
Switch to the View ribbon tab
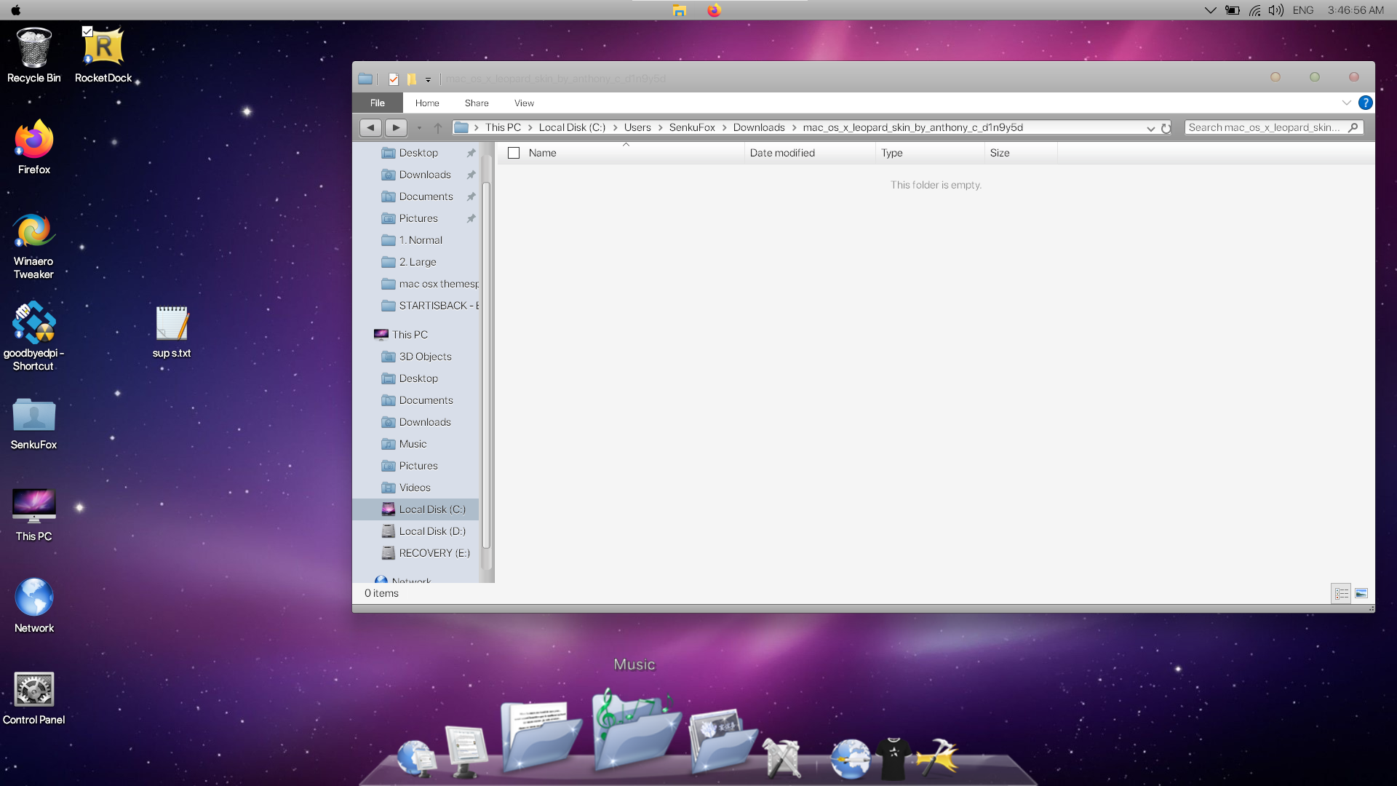(x=524, y=103)
